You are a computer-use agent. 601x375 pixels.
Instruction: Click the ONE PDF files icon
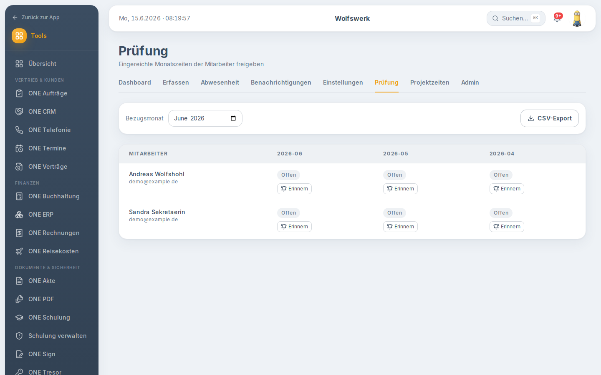[19, 299]
